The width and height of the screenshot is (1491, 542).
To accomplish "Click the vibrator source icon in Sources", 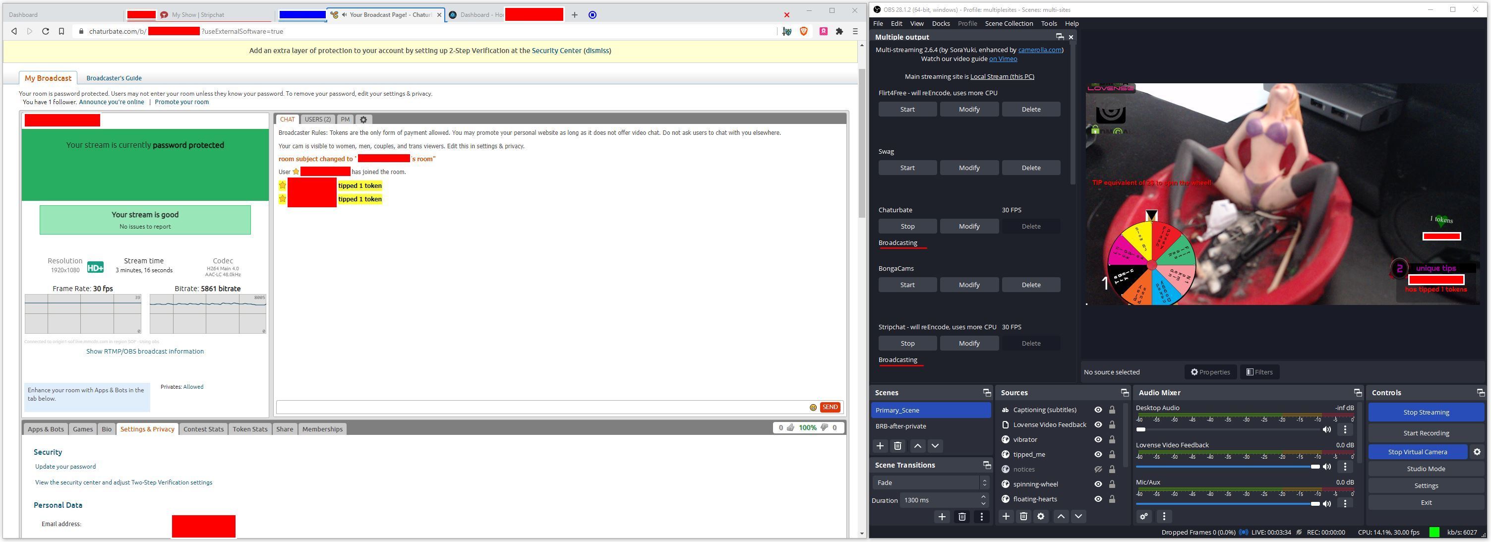I will [x=1006, y=439].
